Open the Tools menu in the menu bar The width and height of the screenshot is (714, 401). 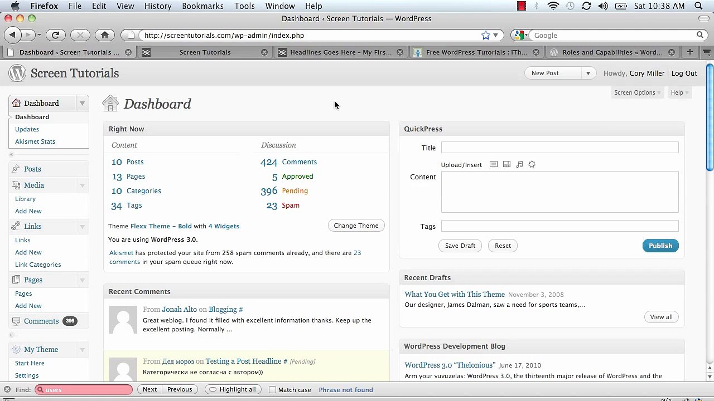pos(244,6)
